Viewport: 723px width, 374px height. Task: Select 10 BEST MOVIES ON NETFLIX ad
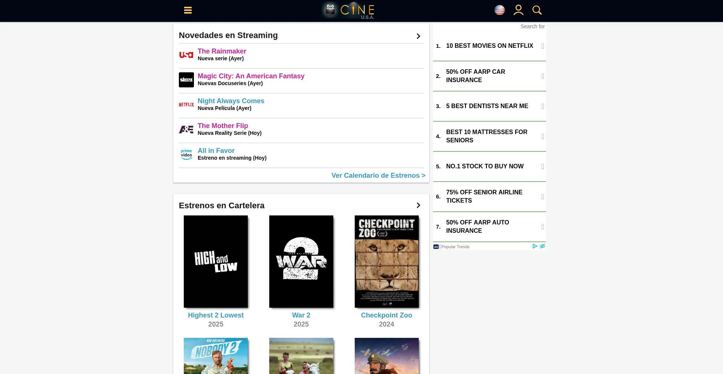tap(490, 46)
